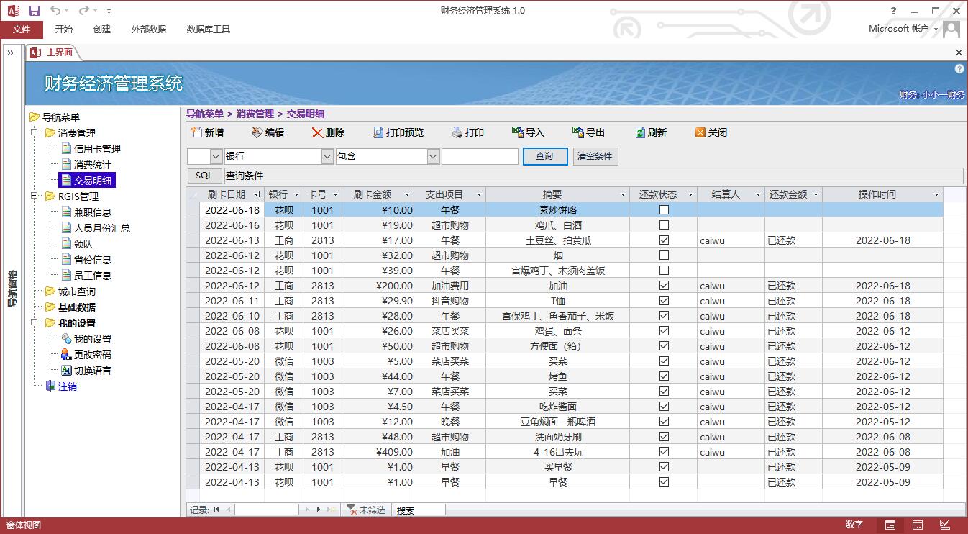
Task: Open 摘要 column filter dropdown arrow
Action: (623, 195)
